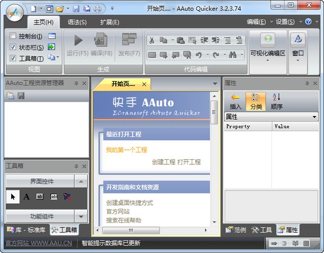The height and width of the screenshot is (253, 324).
Task: Open the 我的第一个工程 recent project link
Action: [x=126, y=150]
